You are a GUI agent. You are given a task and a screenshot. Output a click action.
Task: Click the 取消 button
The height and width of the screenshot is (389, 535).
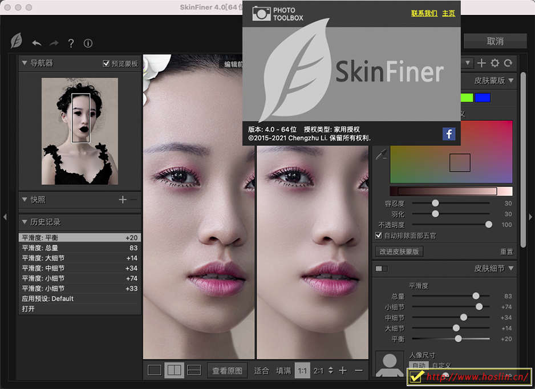[495, 41]
